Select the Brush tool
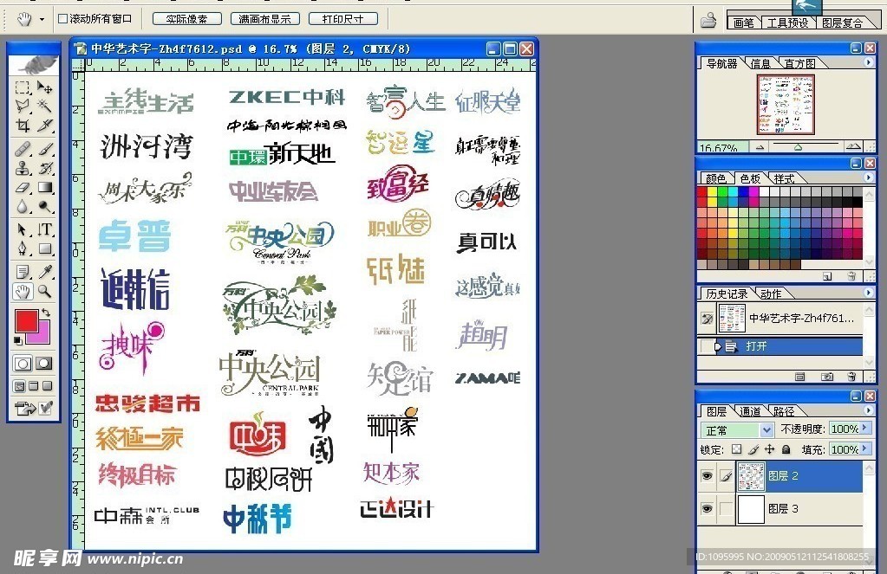The height and width of the screenshot is (574, 887). pyautogui.click(x=45, y=149)
